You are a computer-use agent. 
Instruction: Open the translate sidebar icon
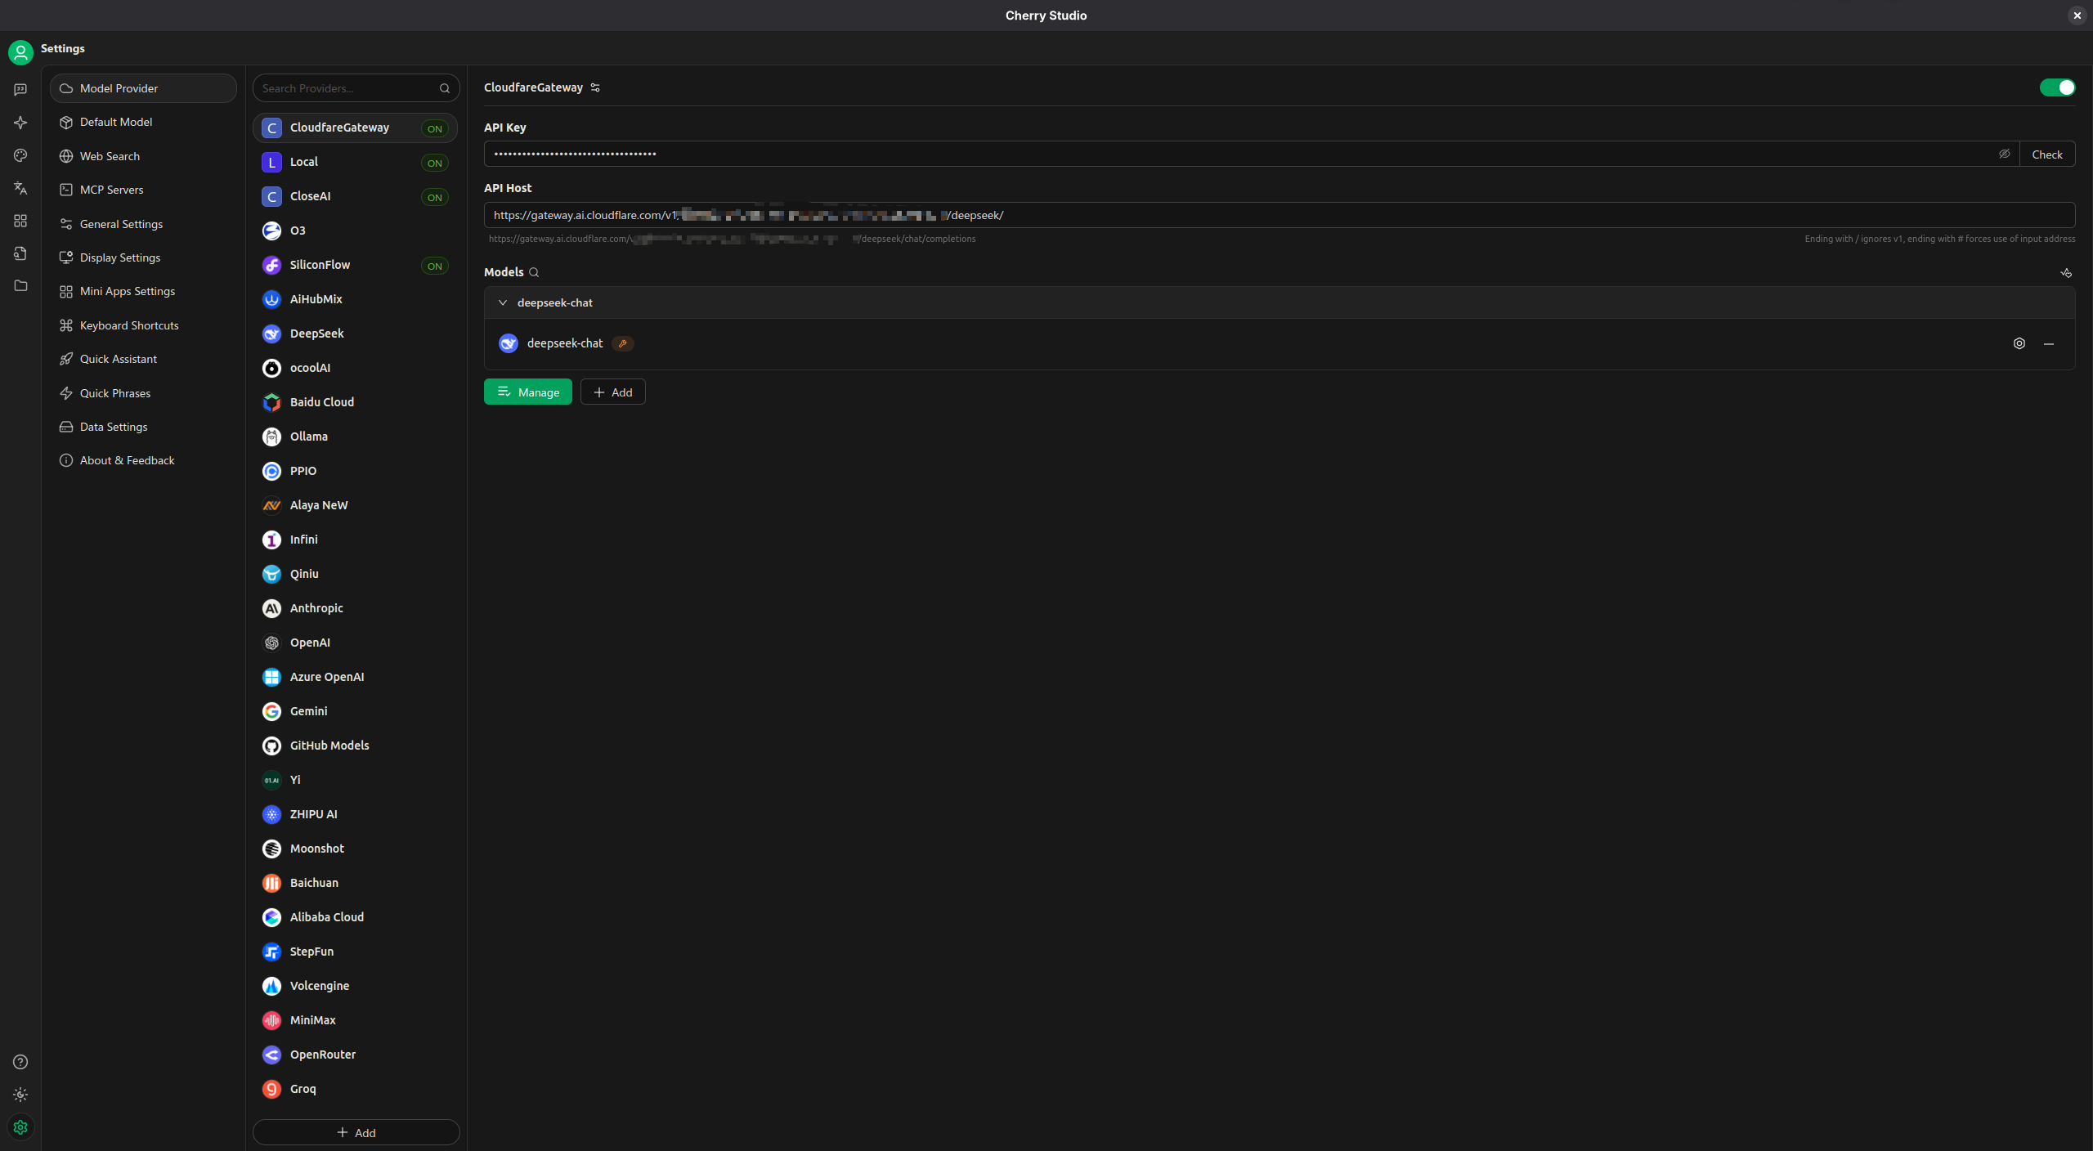(20, 188)
